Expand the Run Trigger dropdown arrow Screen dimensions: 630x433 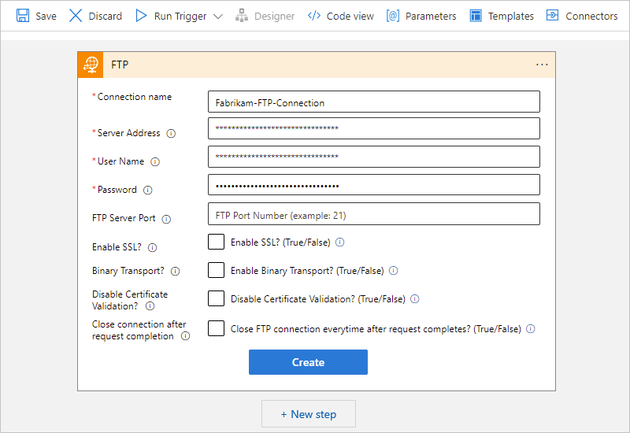point(218,16)
